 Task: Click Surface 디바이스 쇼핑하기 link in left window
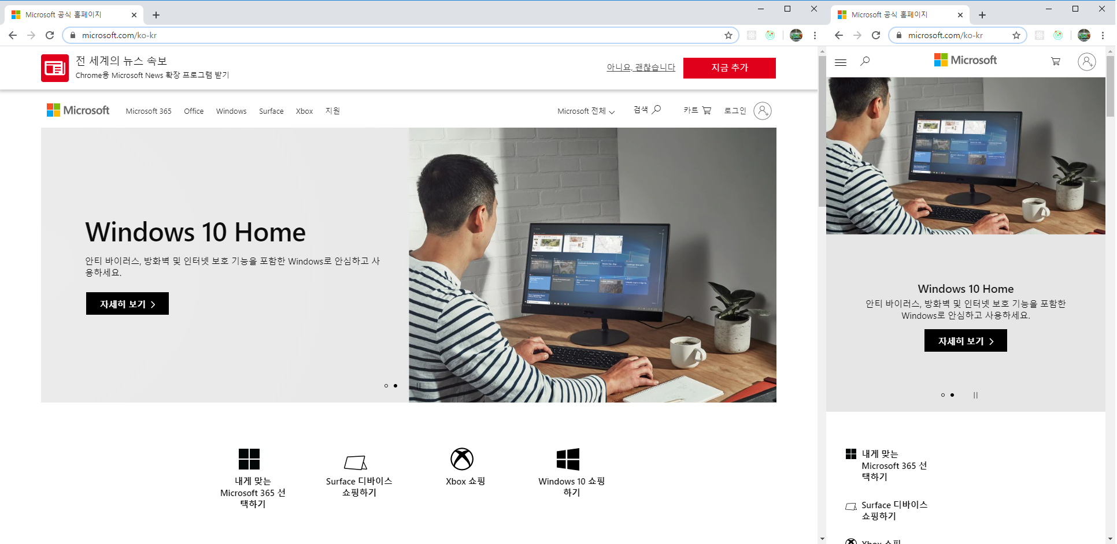pyautogui.click(x=359, y=486)
